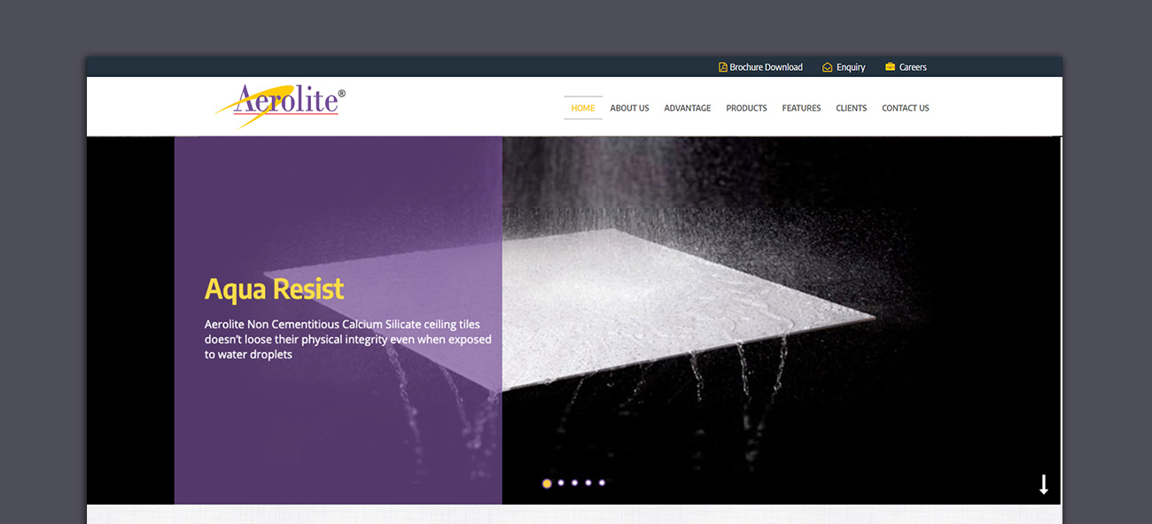
Task: Click the Aqua Resist slide heading
Action: pyautogui.click(x=274, y=289)
